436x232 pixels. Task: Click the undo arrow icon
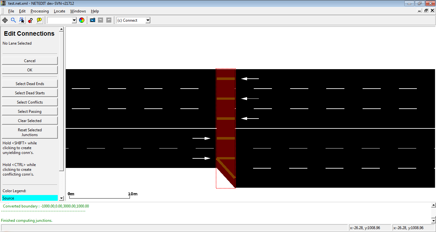tap(101, 20)
